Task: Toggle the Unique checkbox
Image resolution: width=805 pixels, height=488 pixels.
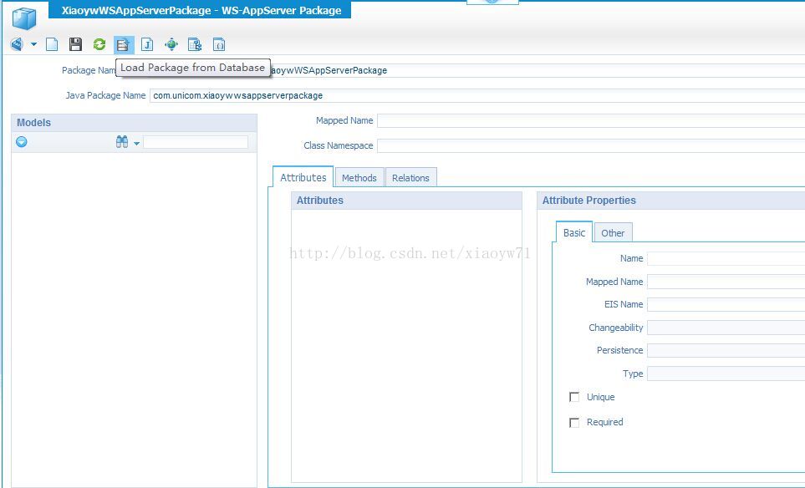Action: click(x=574, y=397)
